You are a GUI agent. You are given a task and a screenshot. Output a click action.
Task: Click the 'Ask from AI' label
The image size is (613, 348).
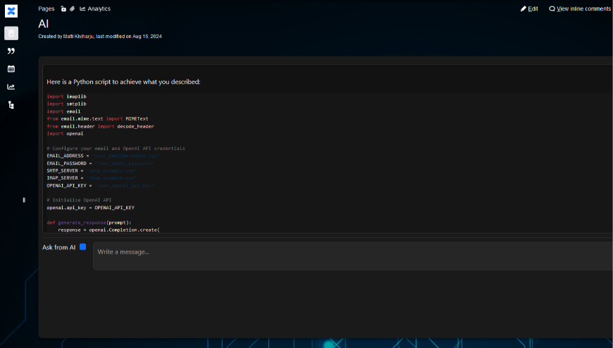[58, 247]
